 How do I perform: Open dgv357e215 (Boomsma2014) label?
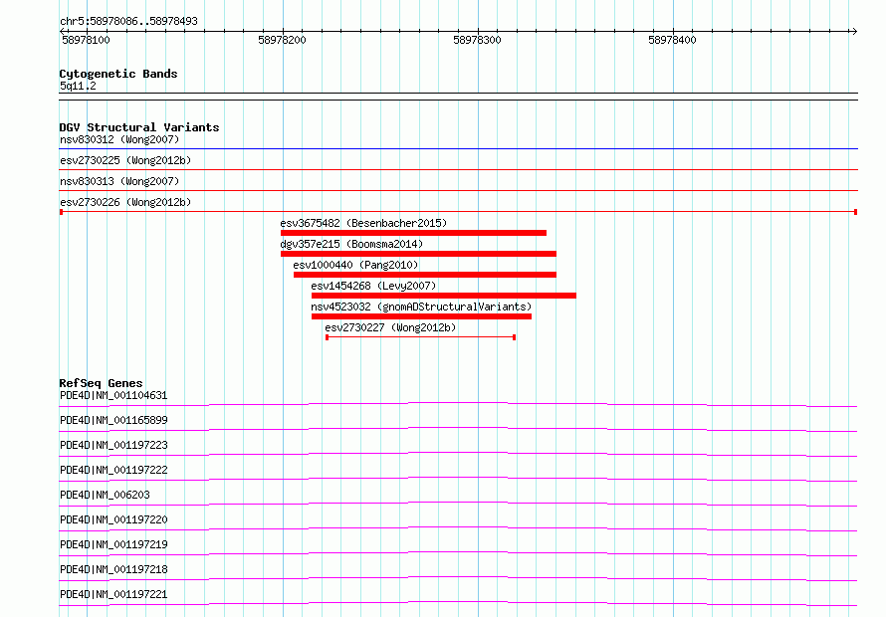pyautogui.click(x=351, y=244)
